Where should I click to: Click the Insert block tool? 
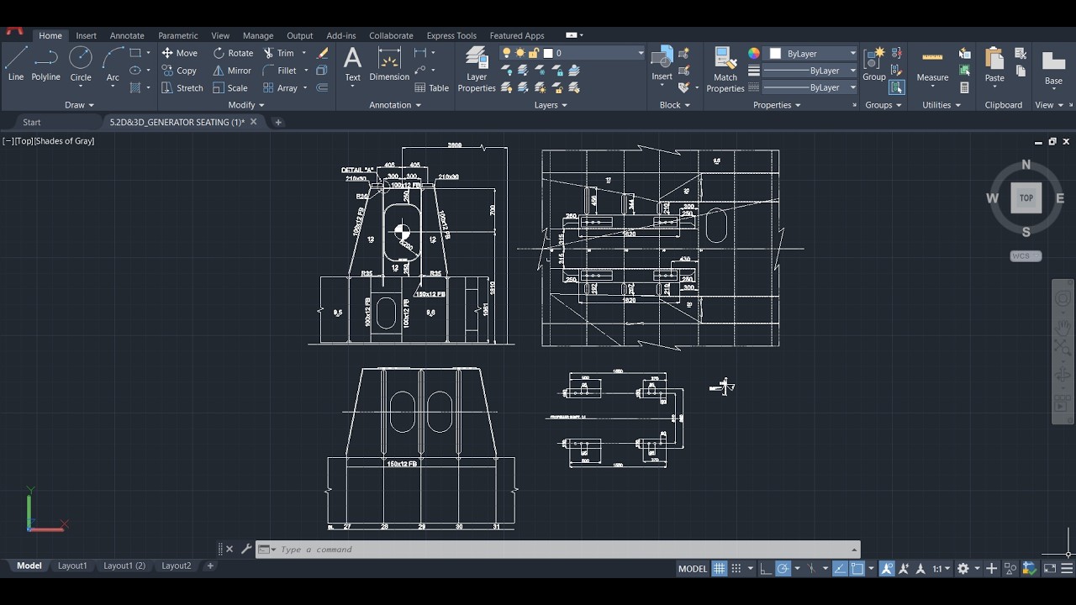click(662, 65)
